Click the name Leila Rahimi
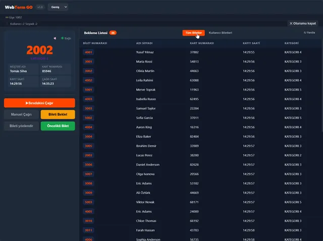Viewport: 323px width, 241px height. pyautogui.click(x=144, y=80)
